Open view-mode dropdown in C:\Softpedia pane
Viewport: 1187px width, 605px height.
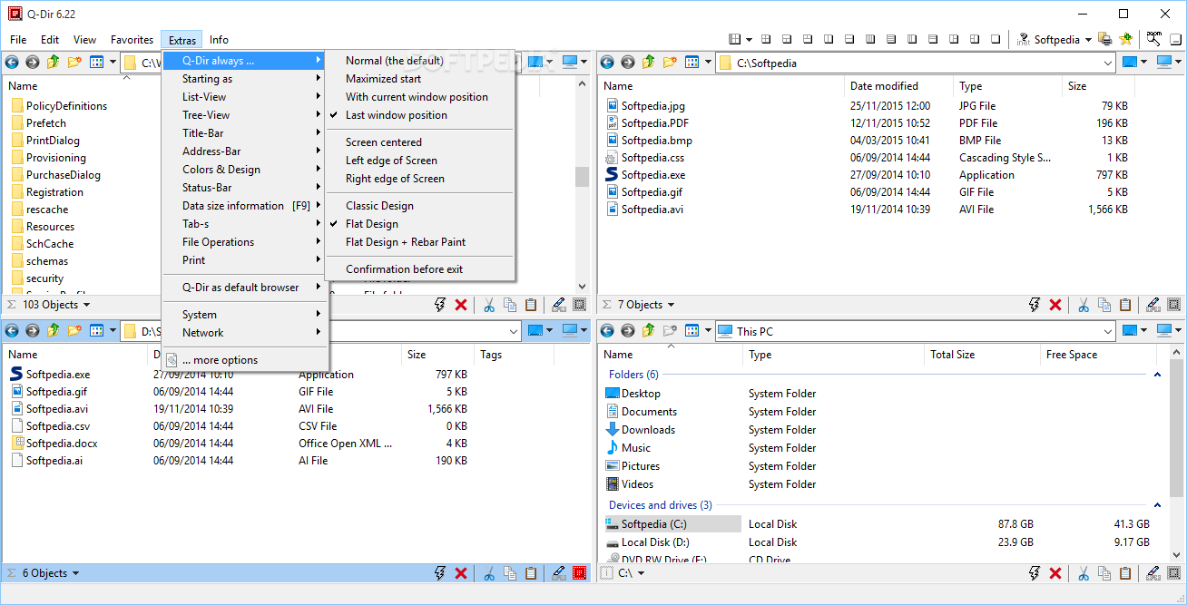coord(706,63)
